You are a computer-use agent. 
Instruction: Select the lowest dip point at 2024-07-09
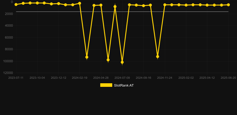(x=122, y=62)
